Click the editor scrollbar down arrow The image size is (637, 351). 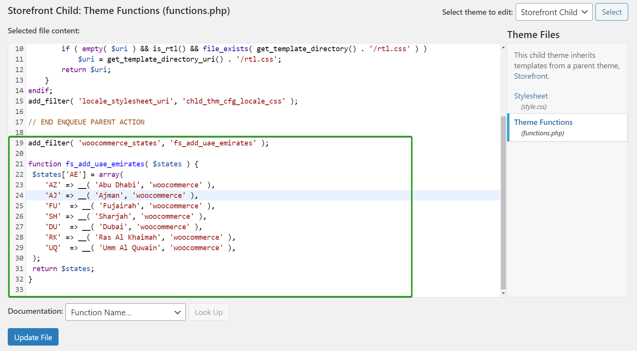503,293
